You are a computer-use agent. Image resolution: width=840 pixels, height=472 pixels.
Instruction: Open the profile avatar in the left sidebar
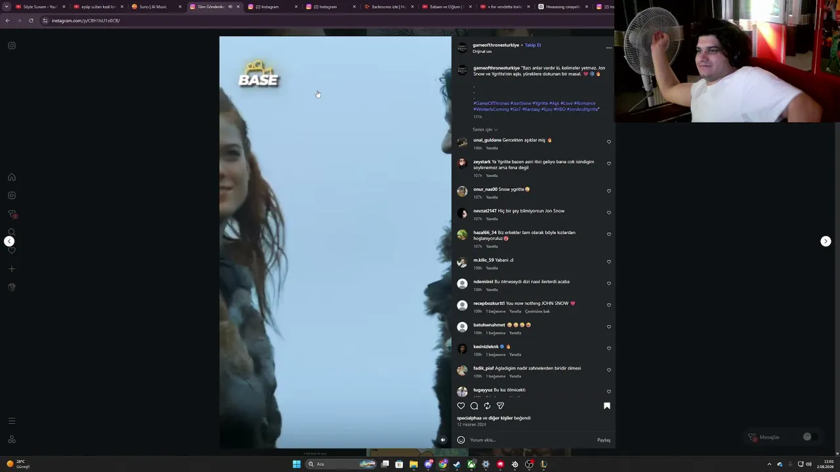click(12, 287)
